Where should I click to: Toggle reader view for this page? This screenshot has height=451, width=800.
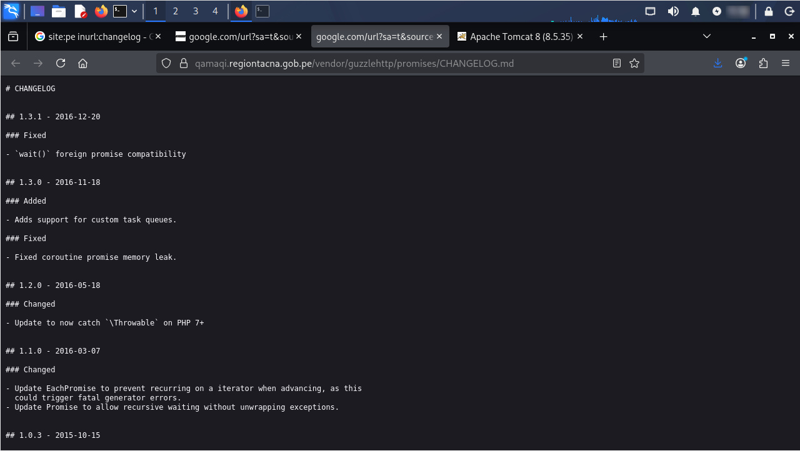(x=617, y=63)
